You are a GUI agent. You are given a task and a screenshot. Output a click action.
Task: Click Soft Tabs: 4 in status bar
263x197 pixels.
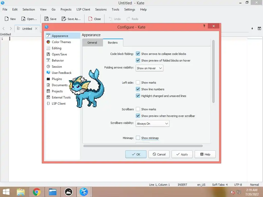[220, 185]
